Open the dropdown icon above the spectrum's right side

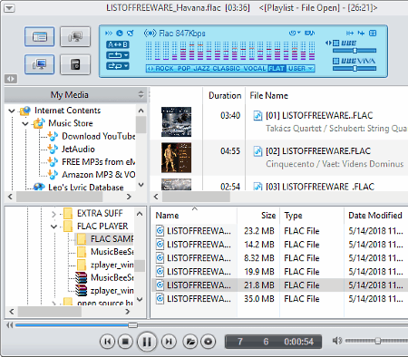pyautogui.click(x=295, y=33)
